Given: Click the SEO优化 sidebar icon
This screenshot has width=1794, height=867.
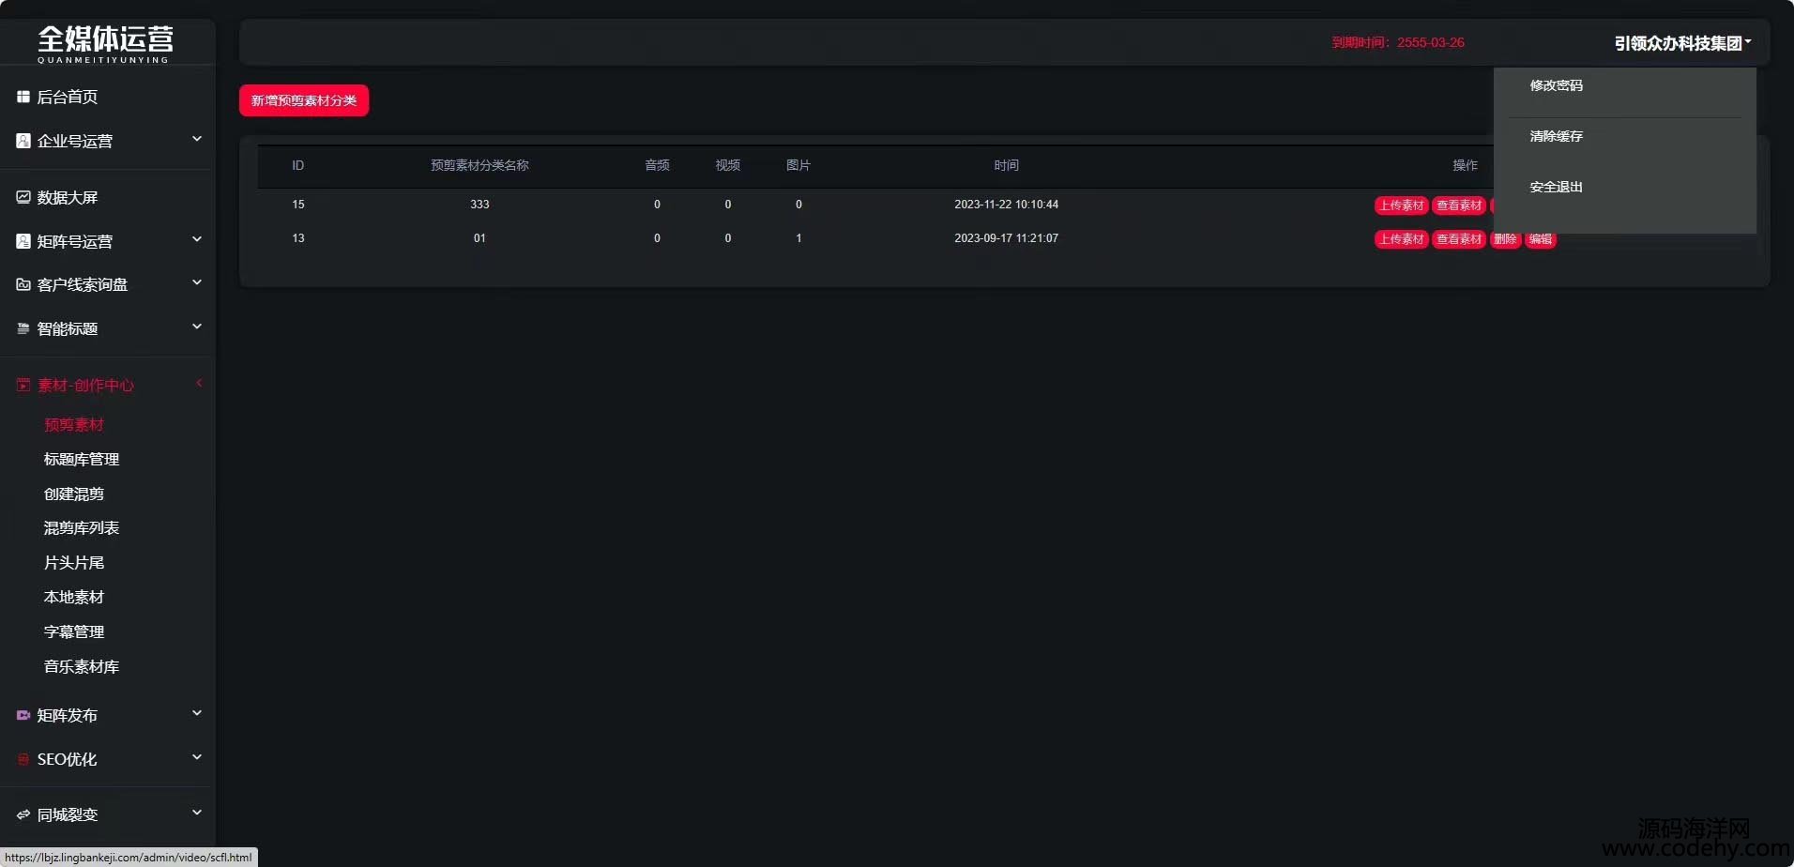Looking at the screenshot, I should [23, 759].
